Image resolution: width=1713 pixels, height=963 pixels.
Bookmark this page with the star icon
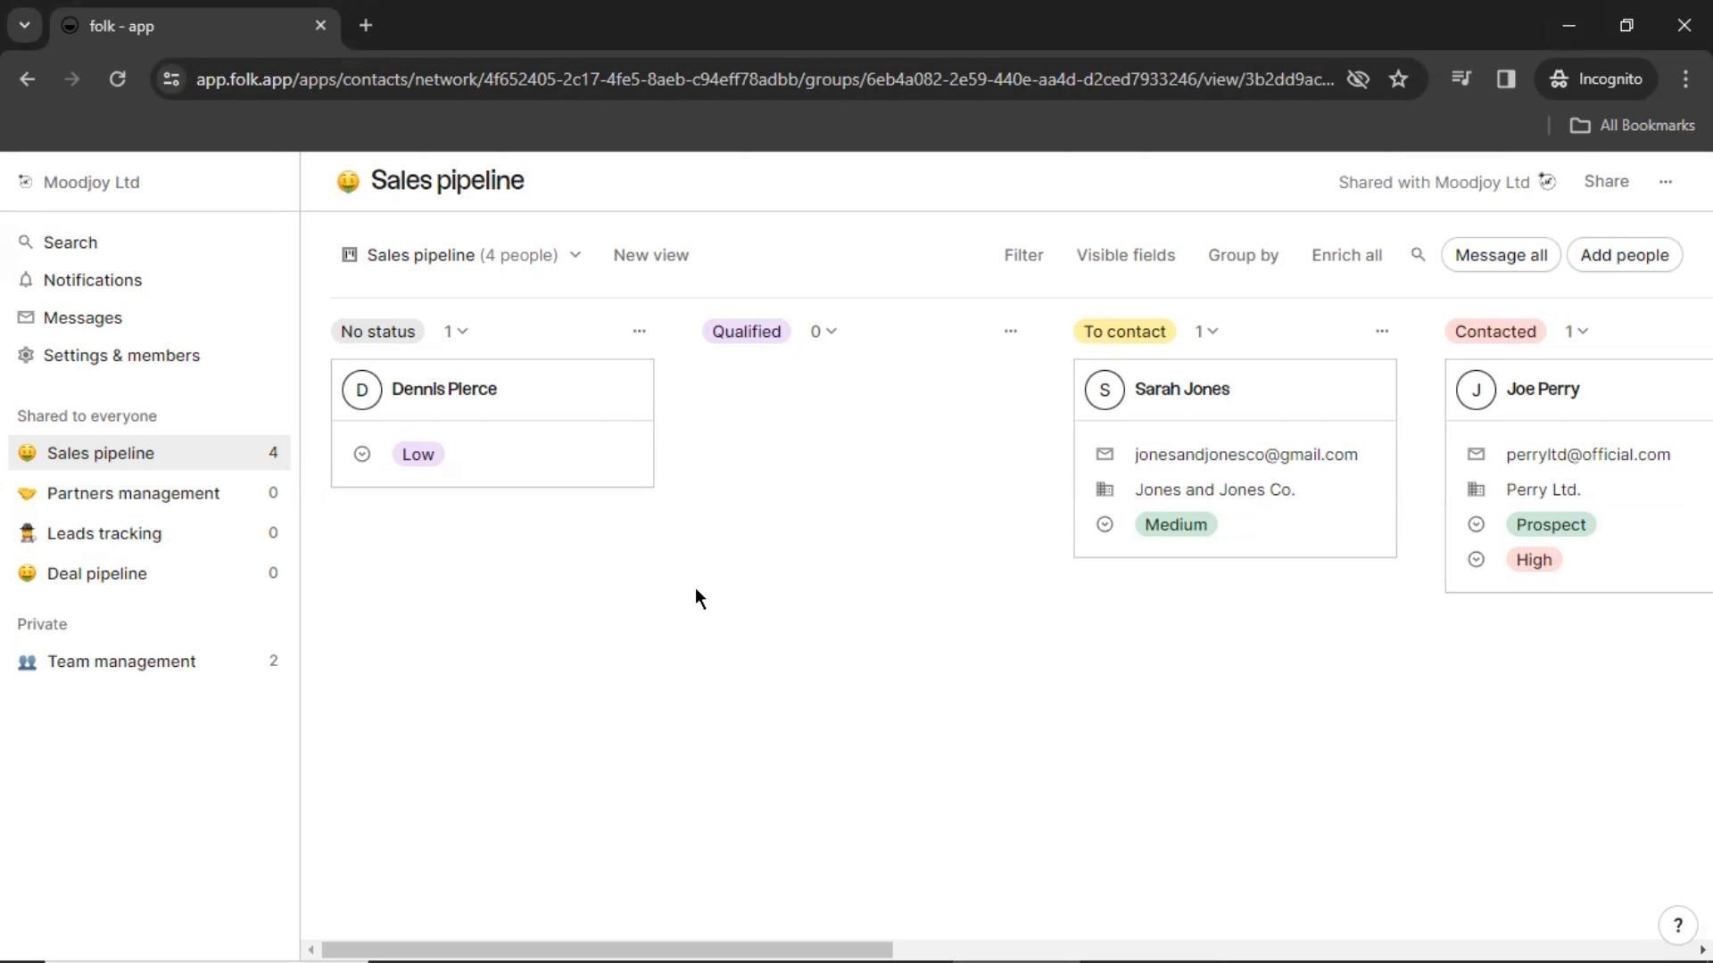(x=1398, y=78)
